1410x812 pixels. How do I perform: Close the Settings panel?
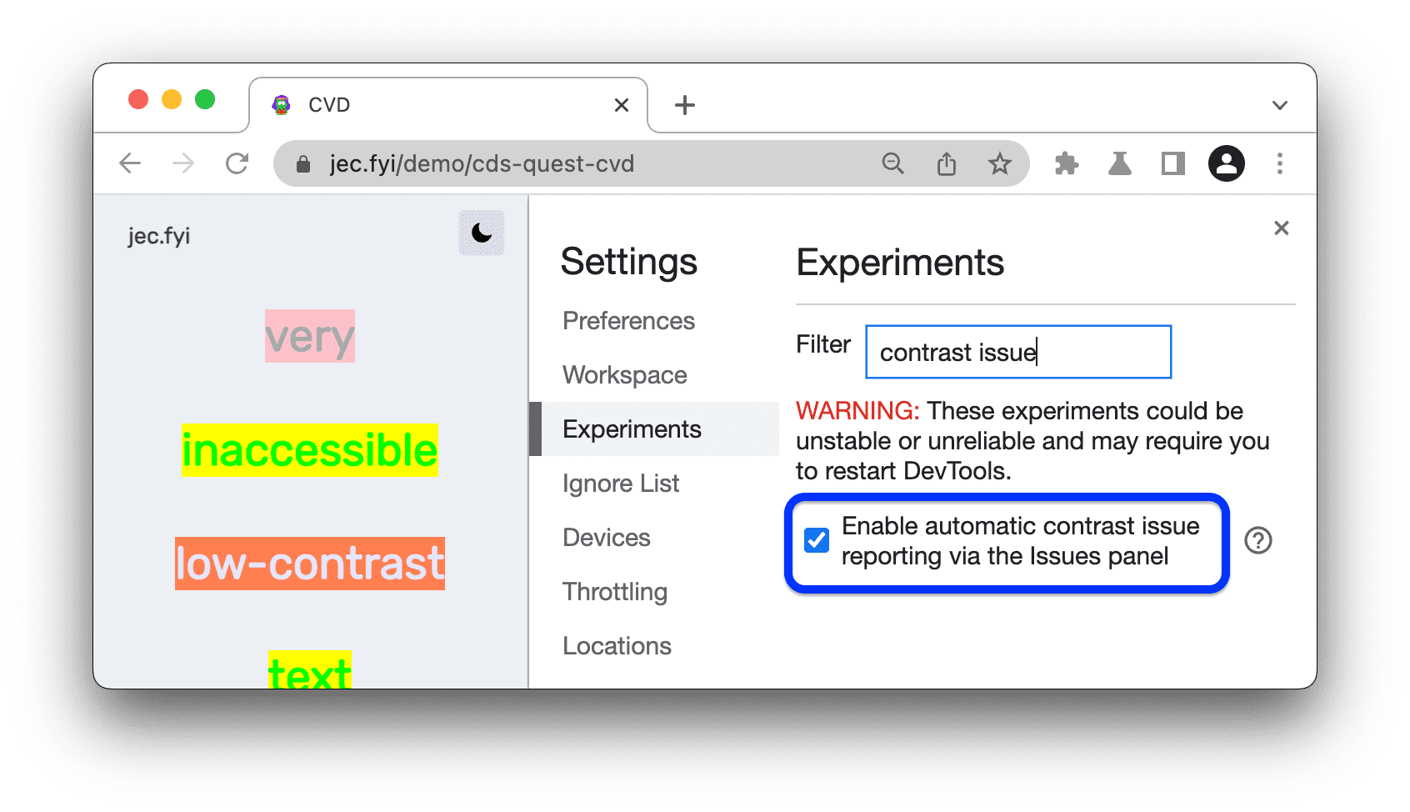tap(1281, 228)
